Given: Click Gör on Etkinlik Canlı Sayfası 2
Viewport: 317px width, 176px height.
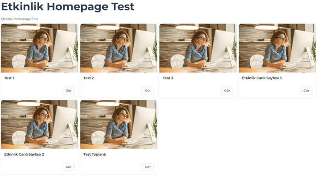Looking at the screenshot, I should pos(69,167).
